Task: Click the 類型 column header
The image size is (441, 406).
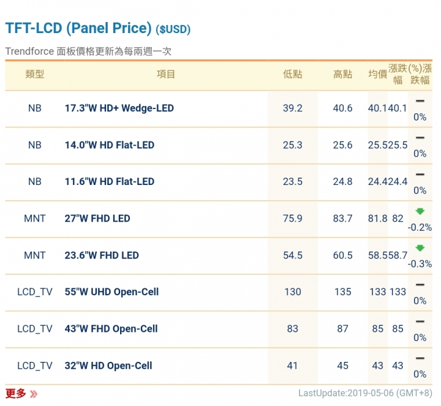Action: click(35, 75)
